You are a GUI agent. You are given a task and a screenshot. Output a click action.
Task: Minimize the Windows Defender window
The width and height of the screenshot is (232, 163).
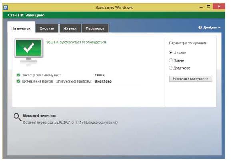[x=201, y=7]
